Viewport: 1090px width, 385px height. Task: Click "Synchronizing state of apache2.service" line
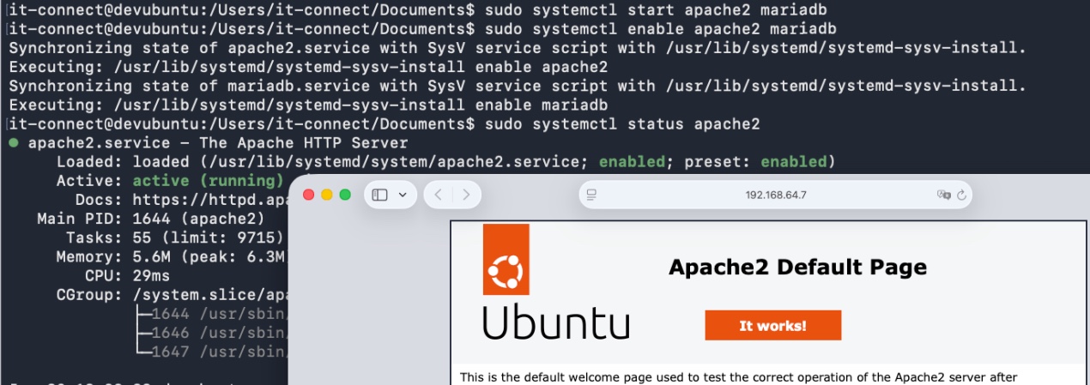click(x=518, y=48)
